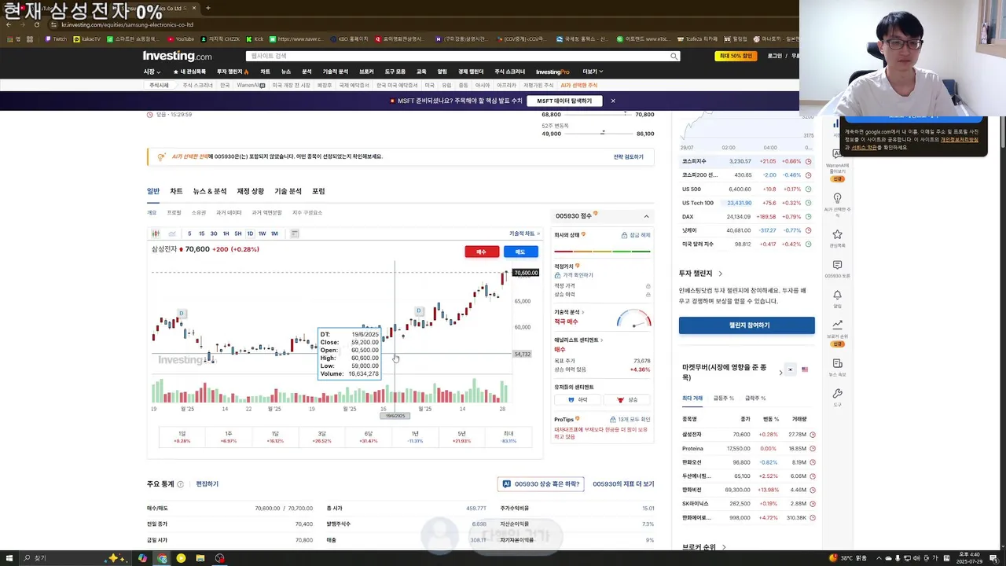1006x566 pixels.
Task: Switch to the 뉴스 & 분석 tab
Action: click(210, 191)
